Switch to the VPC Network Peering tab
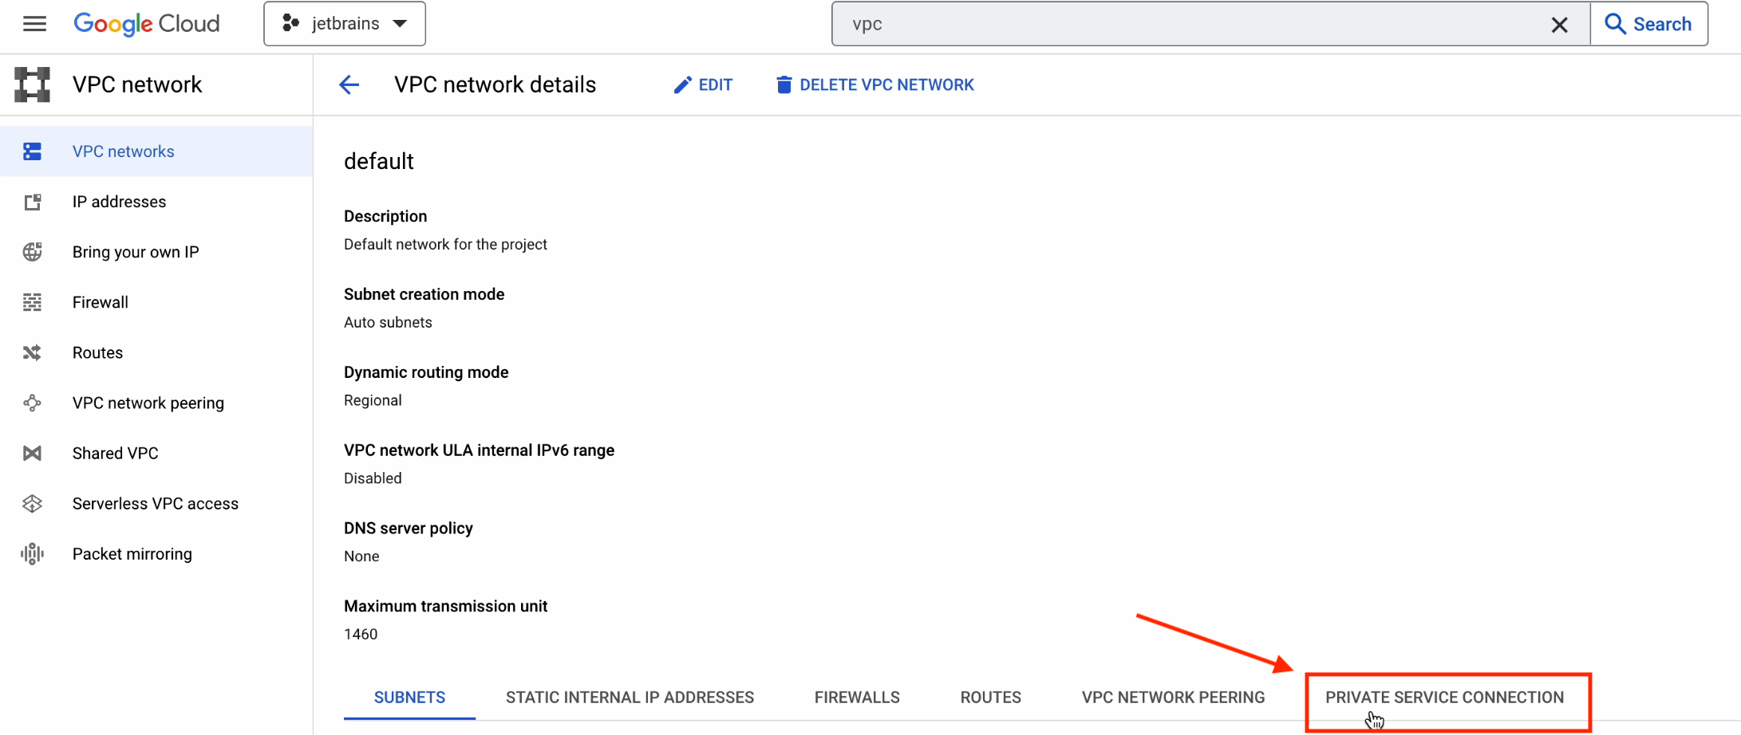 1173,698
